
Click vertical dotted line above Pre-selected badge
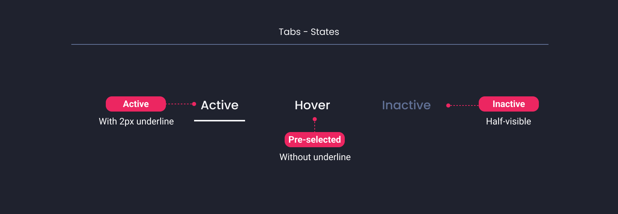click(x=315, y=127)
